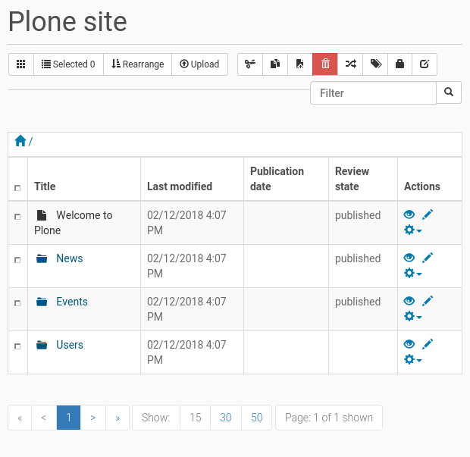
Task: Click the Cut scissors icon in toolbar
Action: (250, 64)
